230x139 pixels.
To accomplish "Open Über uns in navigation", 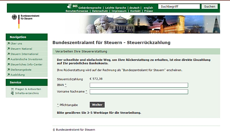I will point(16,44).
